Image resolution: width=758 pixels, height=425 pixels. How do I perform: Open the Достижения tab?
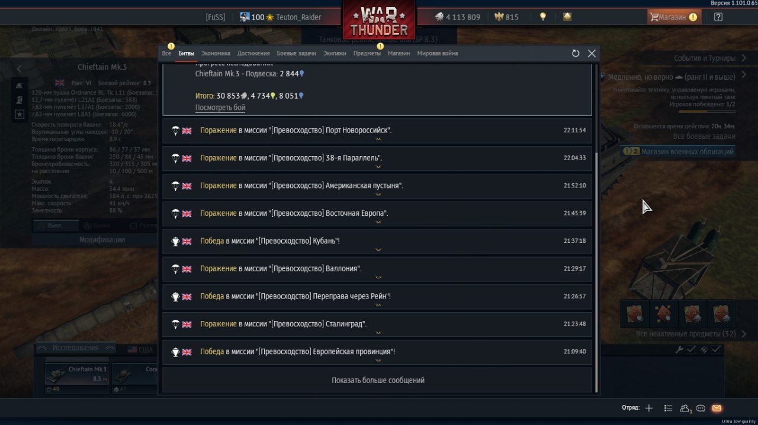point(253,53)
